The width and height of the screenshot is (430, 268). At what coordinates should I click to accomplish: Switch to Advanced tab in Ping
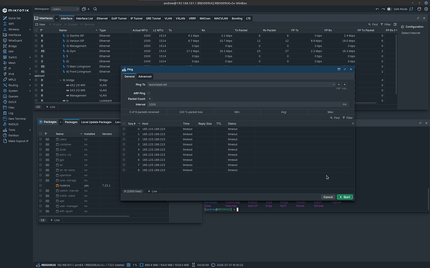pos(145,76)
